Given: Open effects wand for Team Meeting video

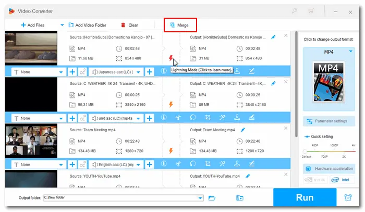Looking at the screenshot, I should coord(222,164).
